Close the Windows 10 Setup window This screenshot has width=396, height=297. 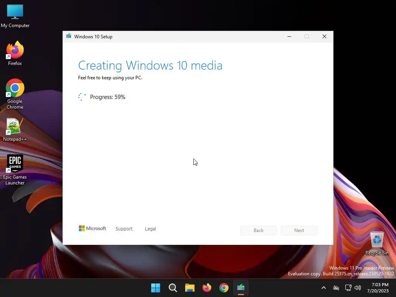[x=324, y=37]
